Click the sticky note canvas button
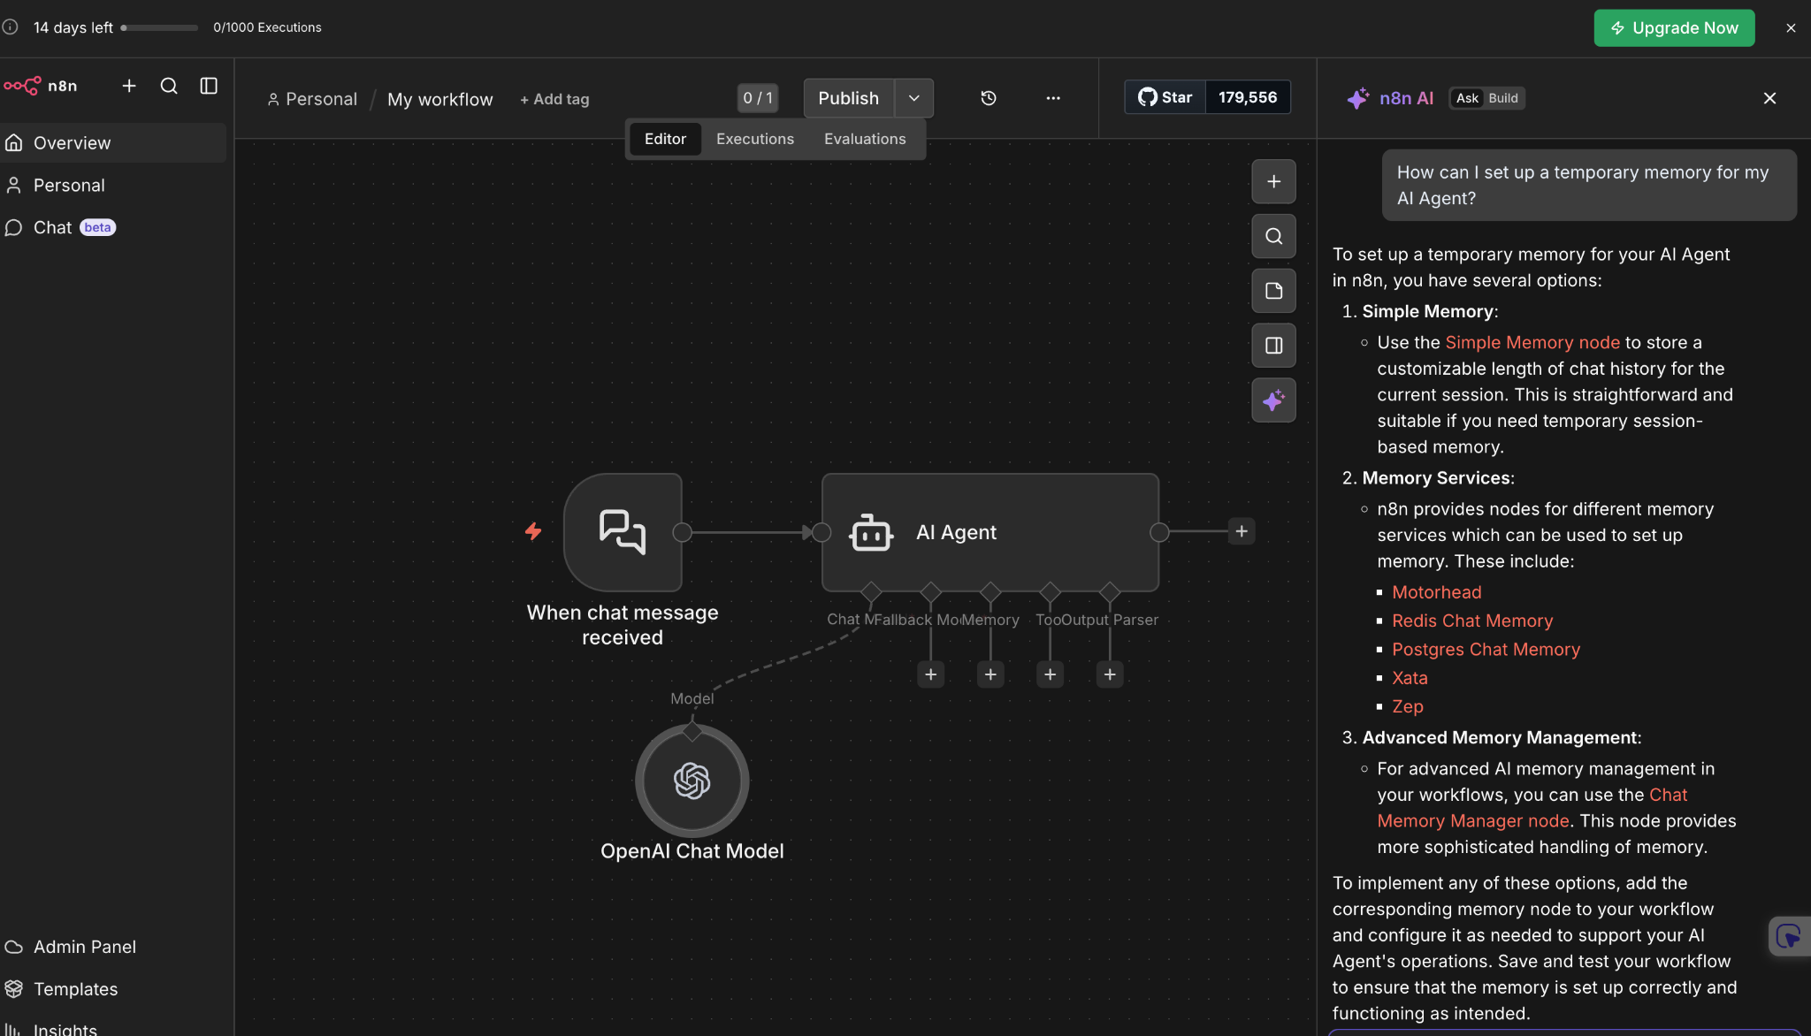The height and width of the screenshot is (1036, 1811). [1273, 291]
